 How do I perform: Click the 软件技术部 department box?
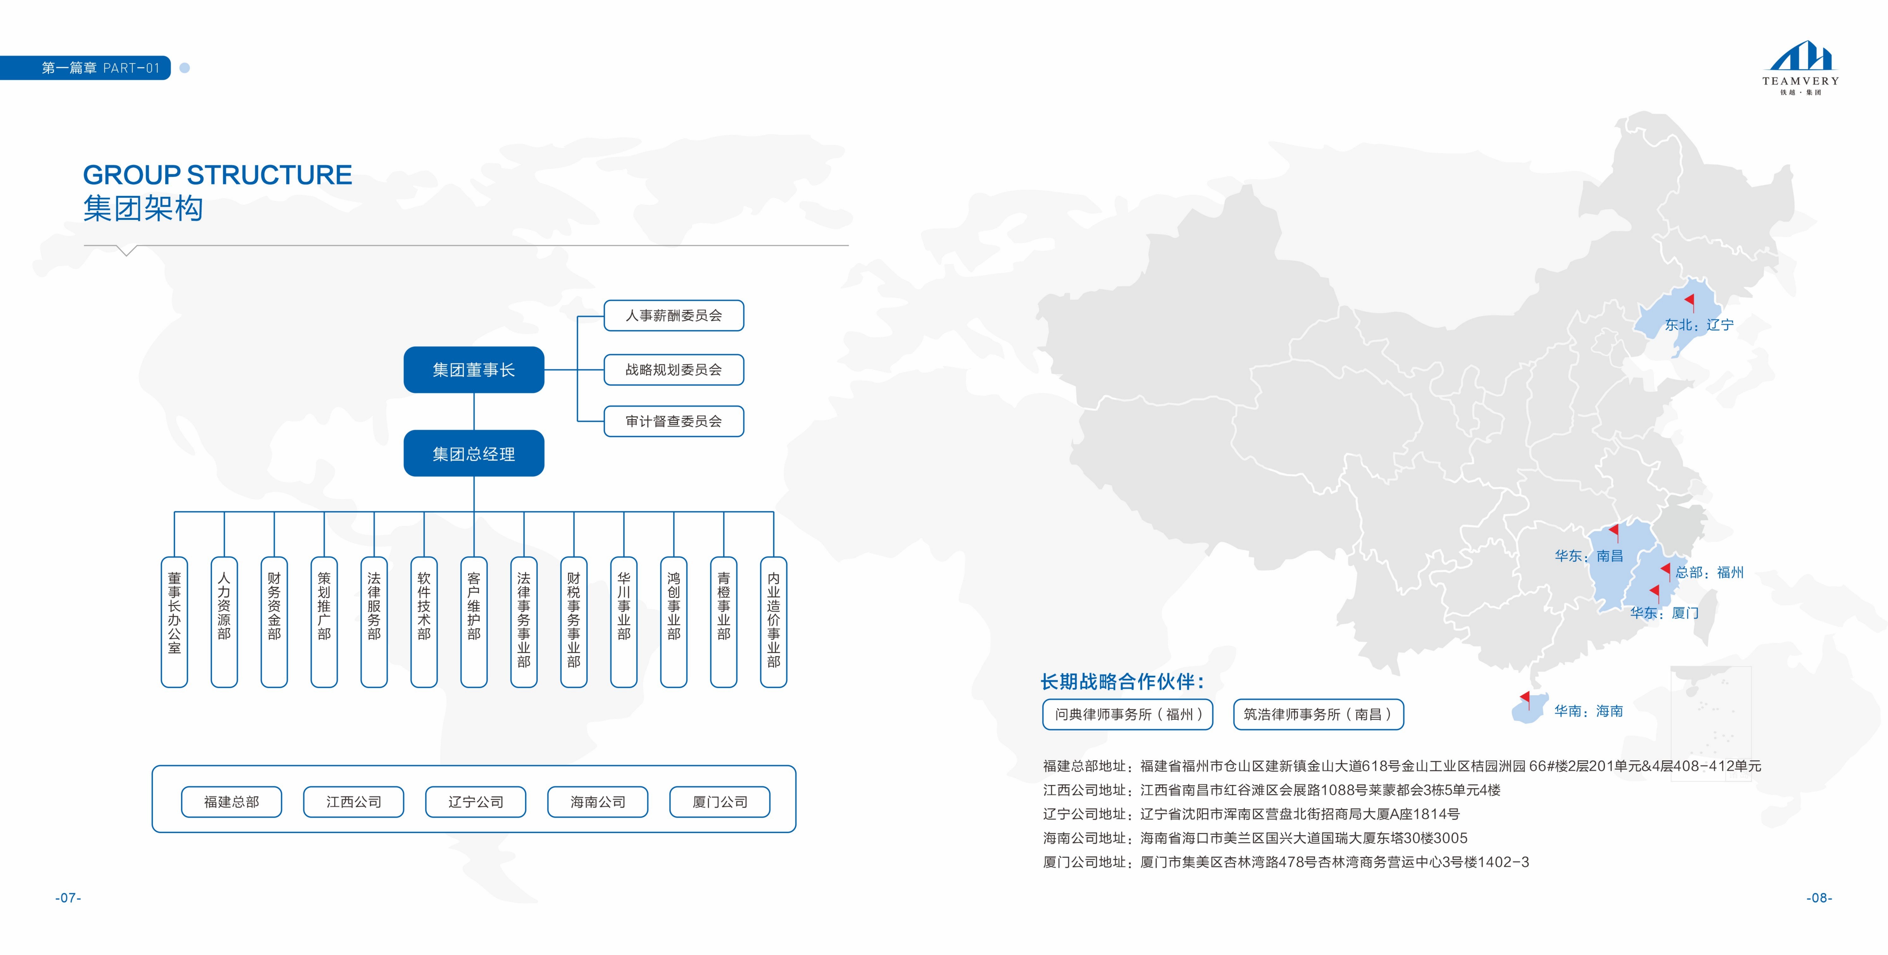coord(424,622)
